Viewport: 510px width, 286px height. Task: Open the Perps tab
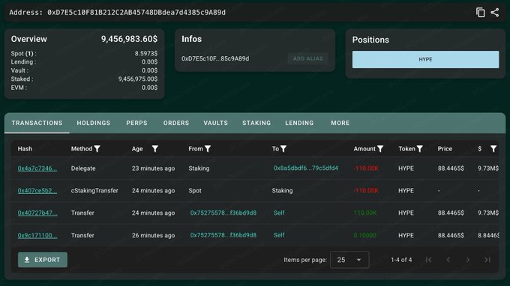point(136,123)
